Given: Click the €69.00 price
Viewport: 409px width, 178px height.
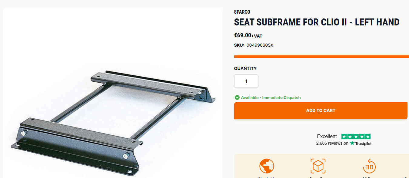Looking at the screenshot, I should (x=243, y=35).
